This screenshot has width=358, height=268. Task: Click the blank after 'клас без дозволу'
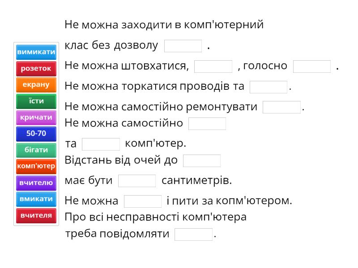[x=183, y=46]
